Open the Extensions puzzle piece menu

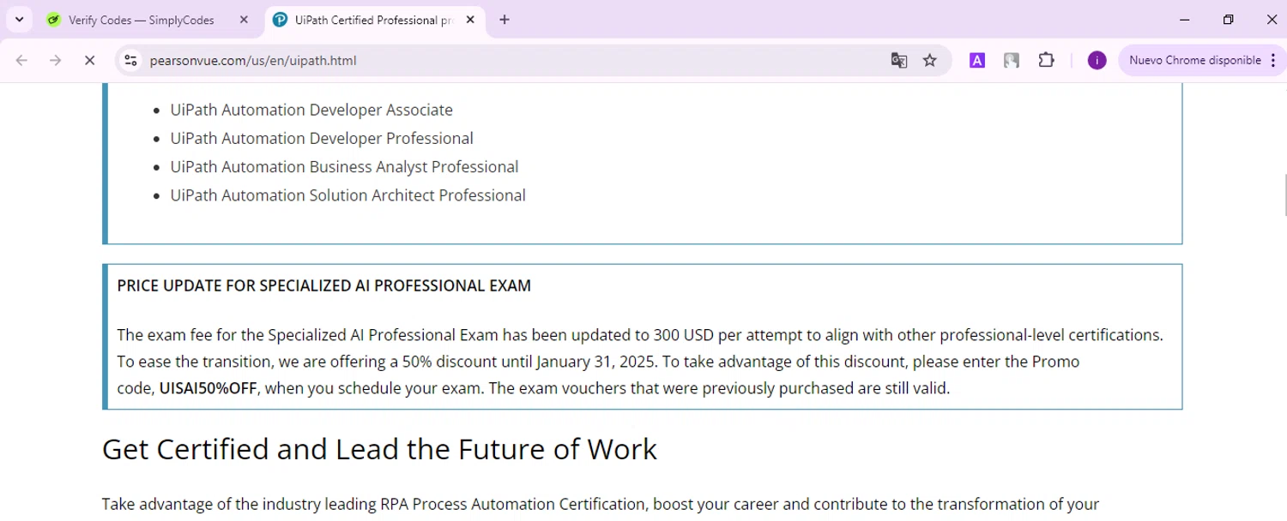(x=1046, y=60)
